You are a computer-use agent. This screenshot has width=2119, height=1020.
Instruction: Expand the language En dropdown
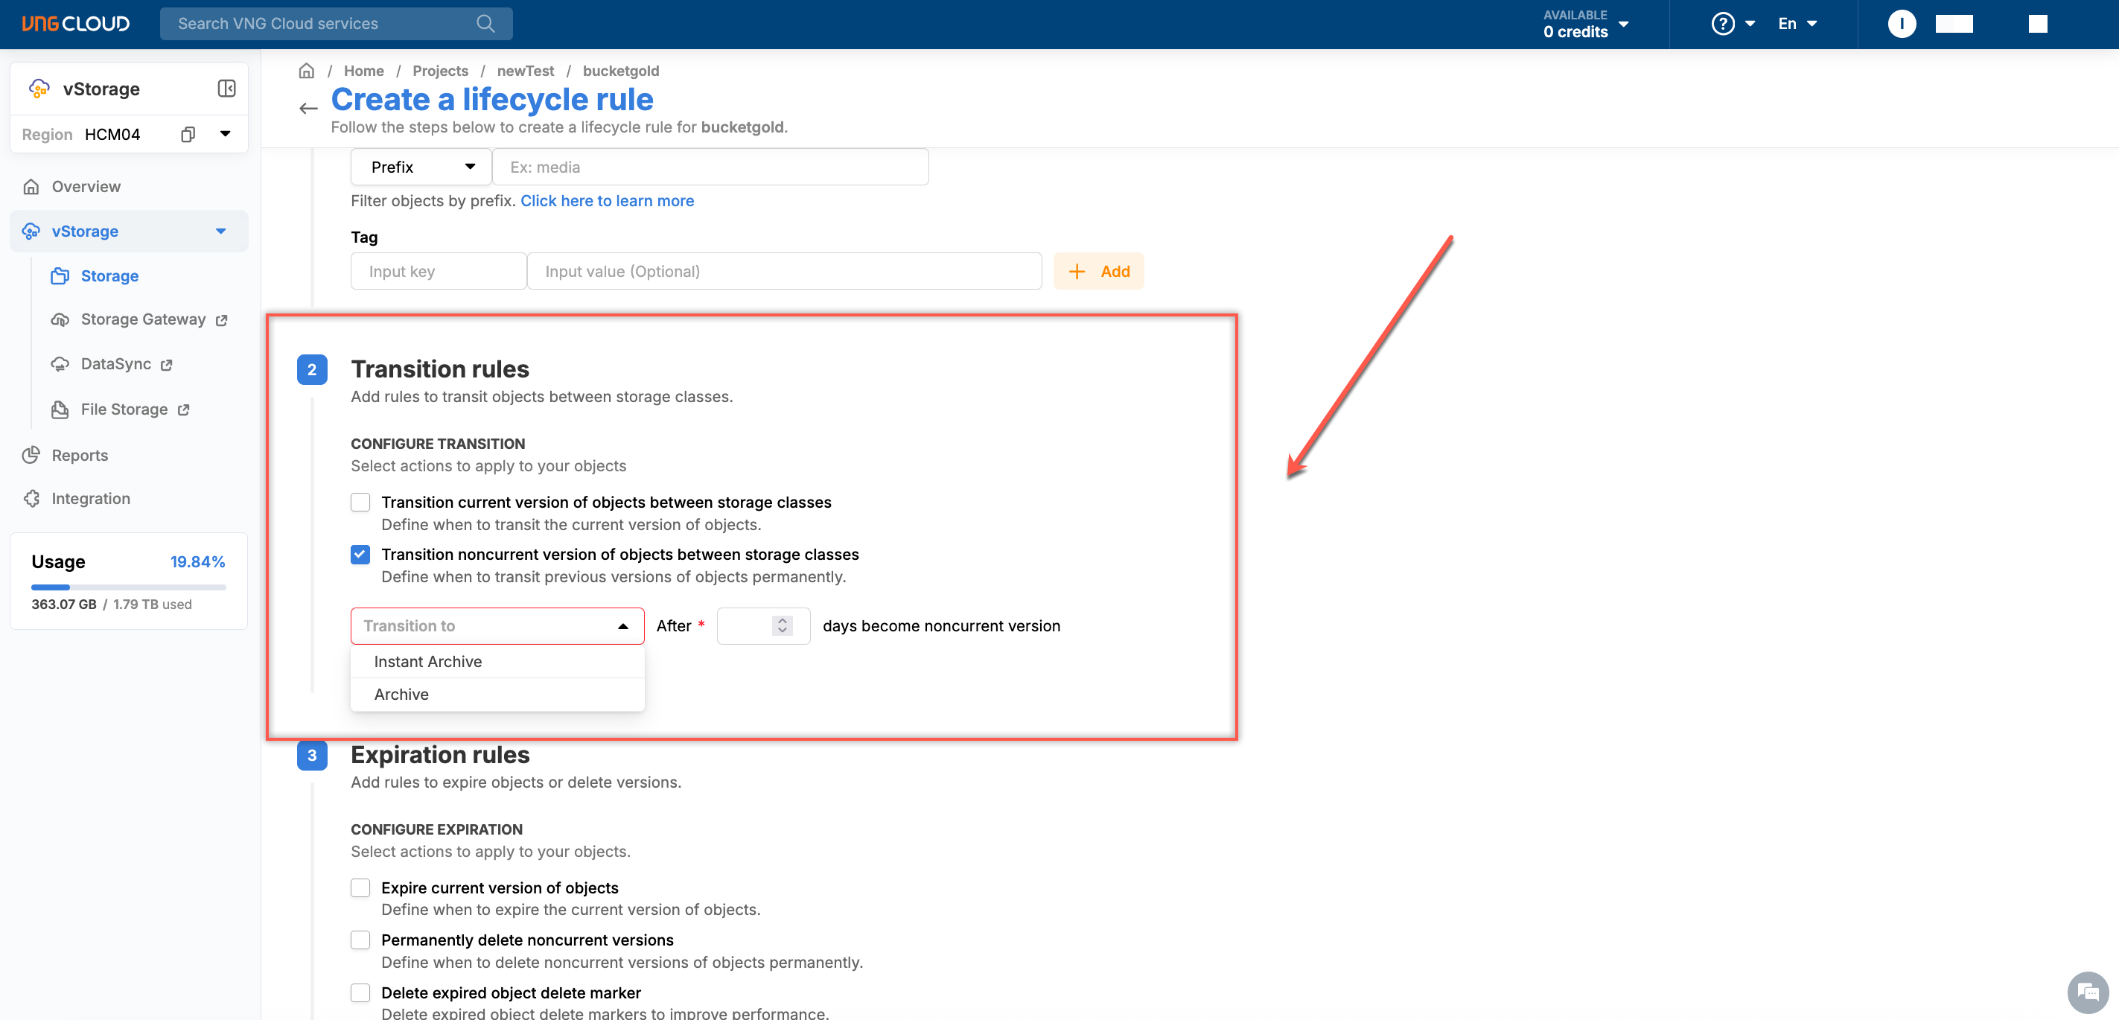1797,23
